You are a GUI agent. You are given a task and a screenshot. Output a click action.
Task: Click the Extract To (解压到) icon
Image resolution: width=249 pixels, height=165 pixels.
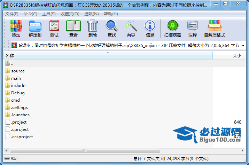(x=35, y=26)
